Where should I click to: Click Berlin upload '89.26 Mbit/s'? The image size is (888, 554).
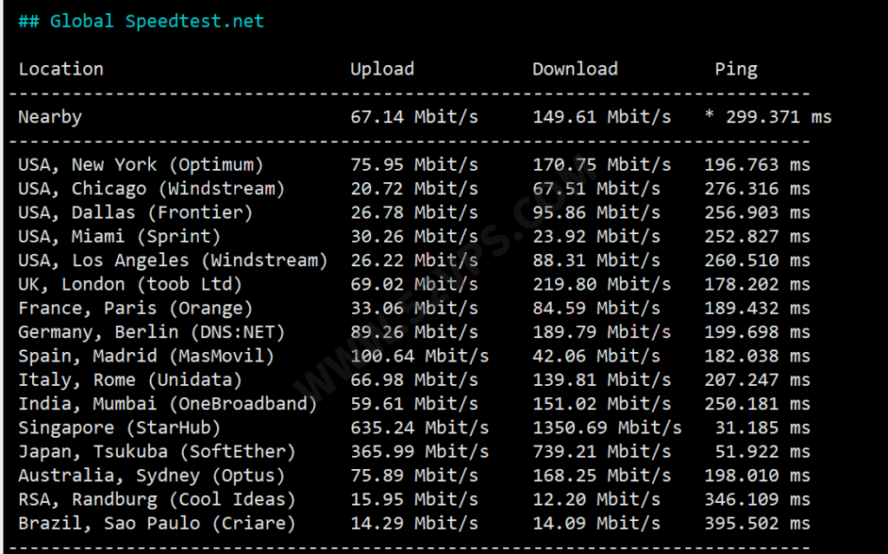[414, 331]
